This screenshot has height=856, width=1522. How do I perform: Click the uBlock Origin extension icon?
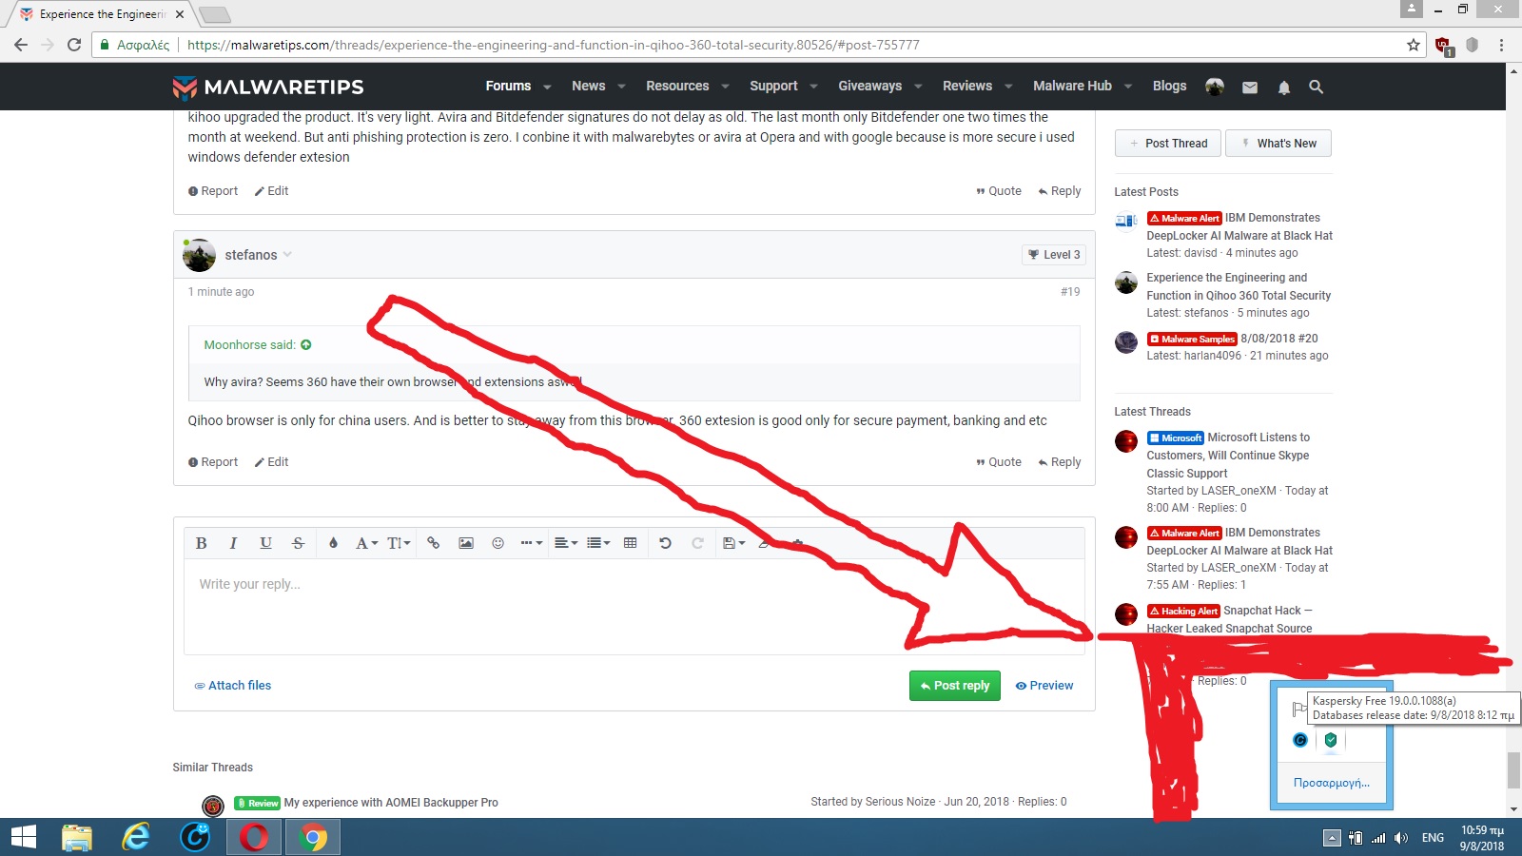pos(1443,46)
